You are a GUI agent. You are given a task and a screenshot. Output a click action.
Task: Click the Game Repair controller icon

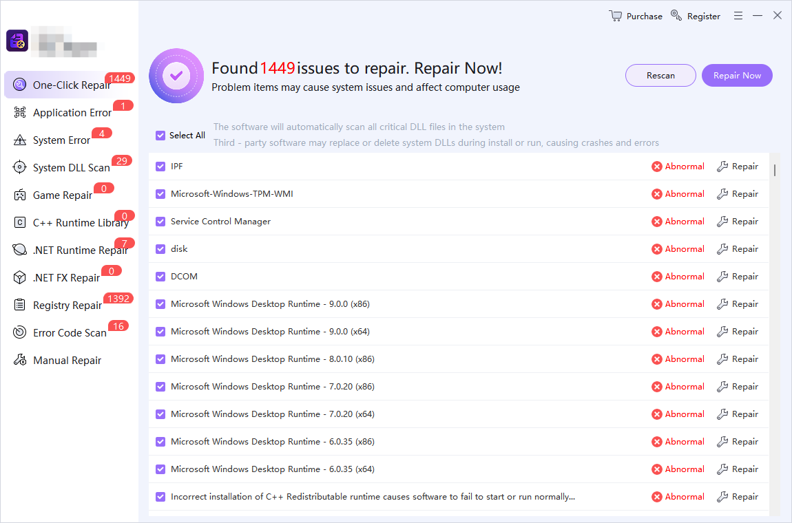coord(20,195)
